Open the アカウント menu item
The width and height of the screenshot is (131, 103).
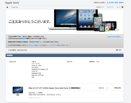click(110, 7)
